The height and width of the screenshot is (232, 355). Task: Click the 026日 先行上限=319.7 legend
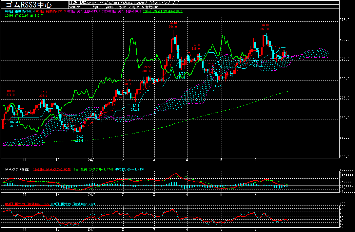[x=84, y=11]
